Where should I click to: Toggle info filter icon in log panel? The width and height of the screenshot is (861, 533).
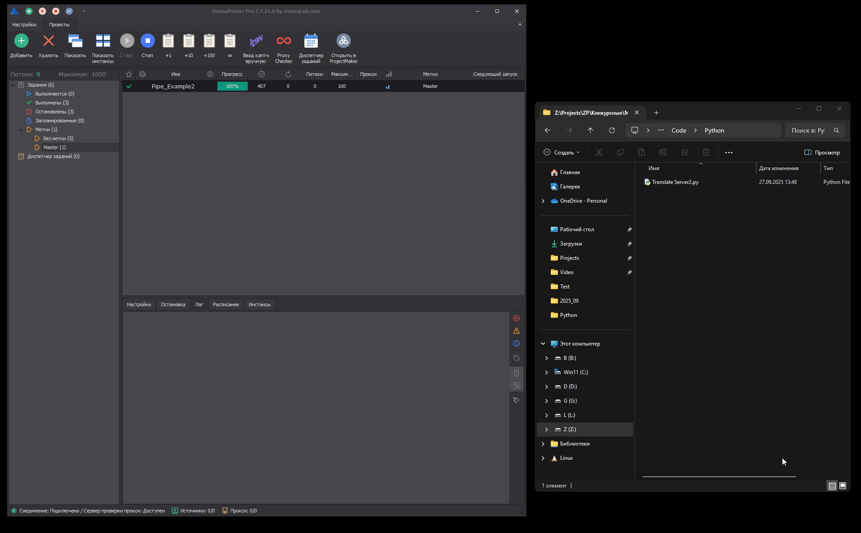point(516,343)
